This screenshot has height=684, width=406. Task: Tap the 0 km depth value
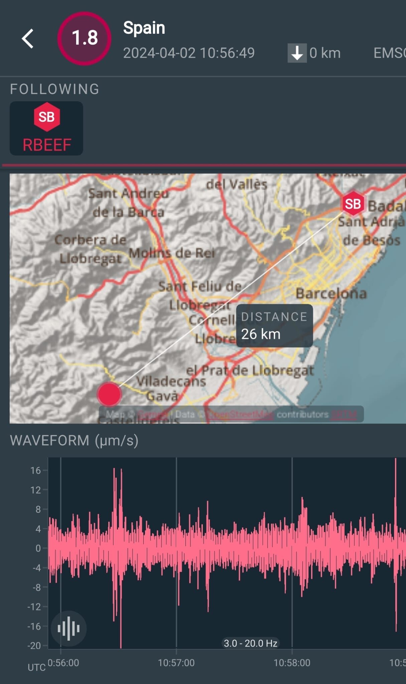(x=325, y=53)
